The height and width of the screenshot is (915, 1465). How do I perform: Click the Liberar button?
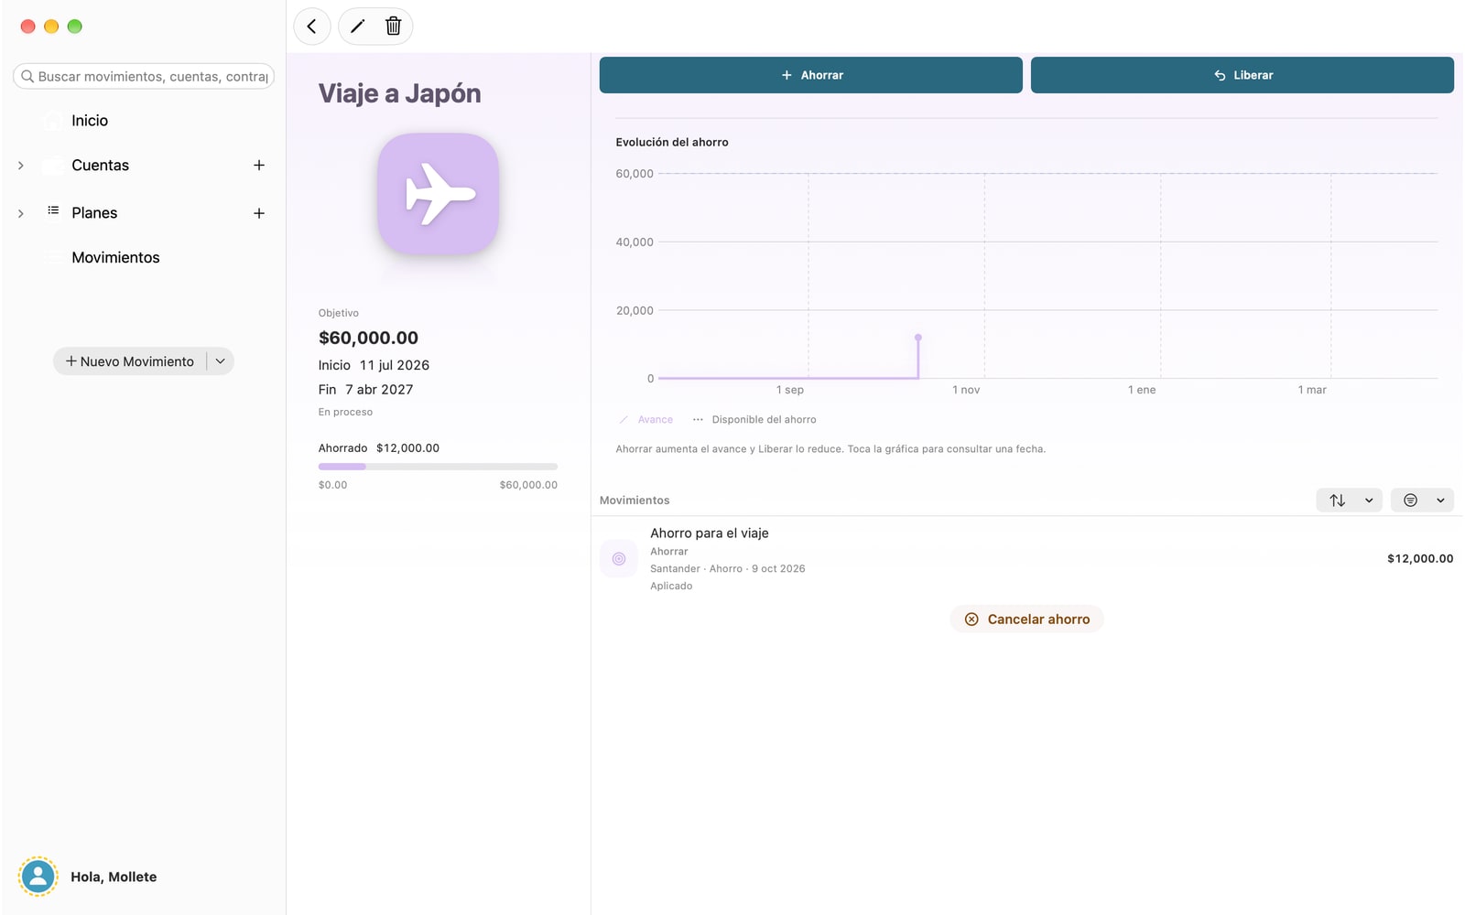1243,75
